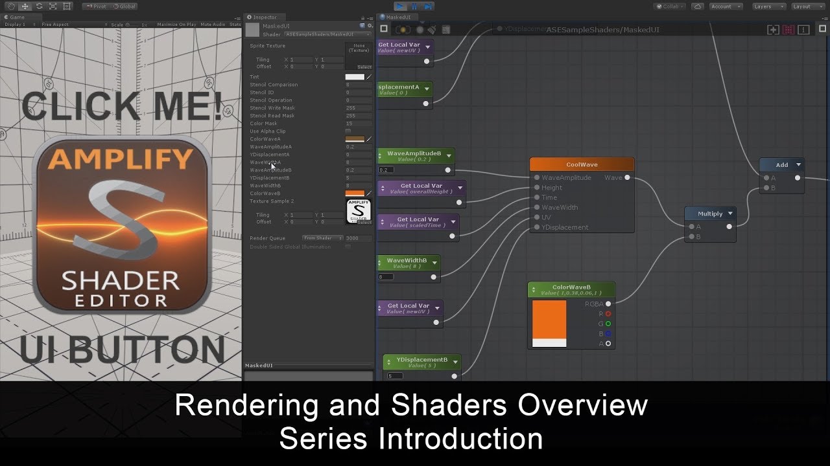Image resolution: width=830 pixels, height=466 pixels.
Task: Click the Stencil Write Mask value field
Action: click(359, 108)
